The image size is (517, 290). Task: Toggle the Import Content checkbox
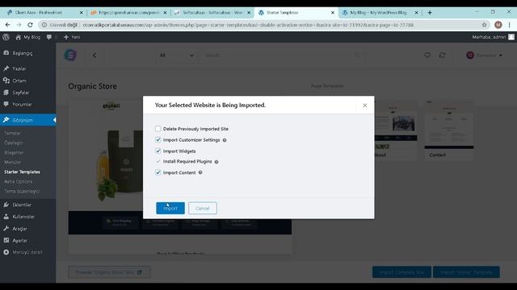coord(158,172)
